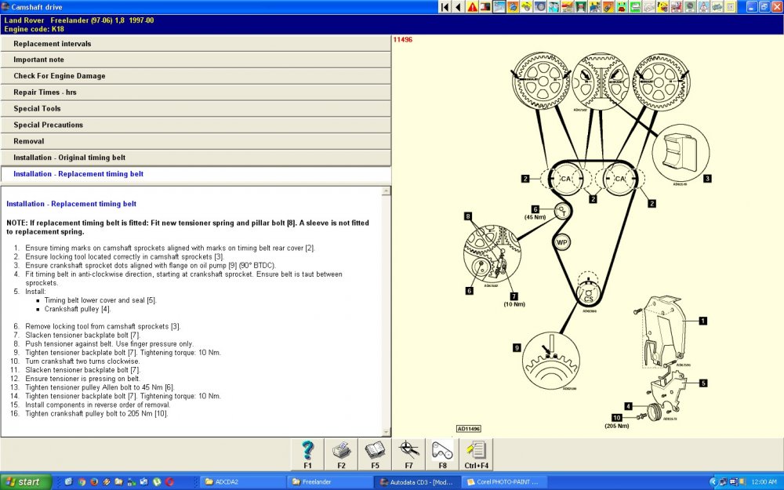Click the back arrow in top toolbar

coord(458,7)
